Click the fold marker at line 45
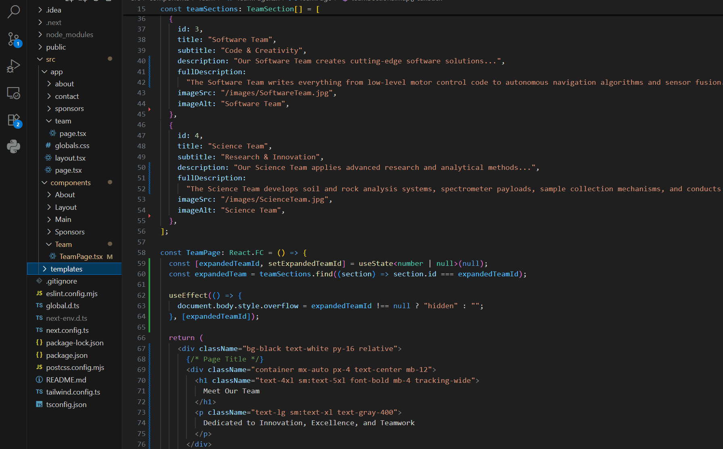 pos(149,109)
